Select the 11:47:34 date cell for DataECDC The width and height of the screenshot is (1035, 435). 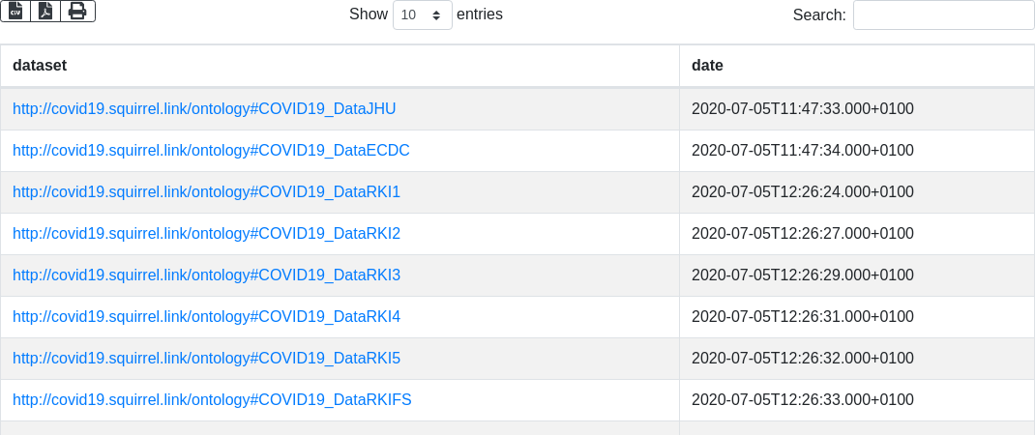pyautogui.click(x=802, y=151)
